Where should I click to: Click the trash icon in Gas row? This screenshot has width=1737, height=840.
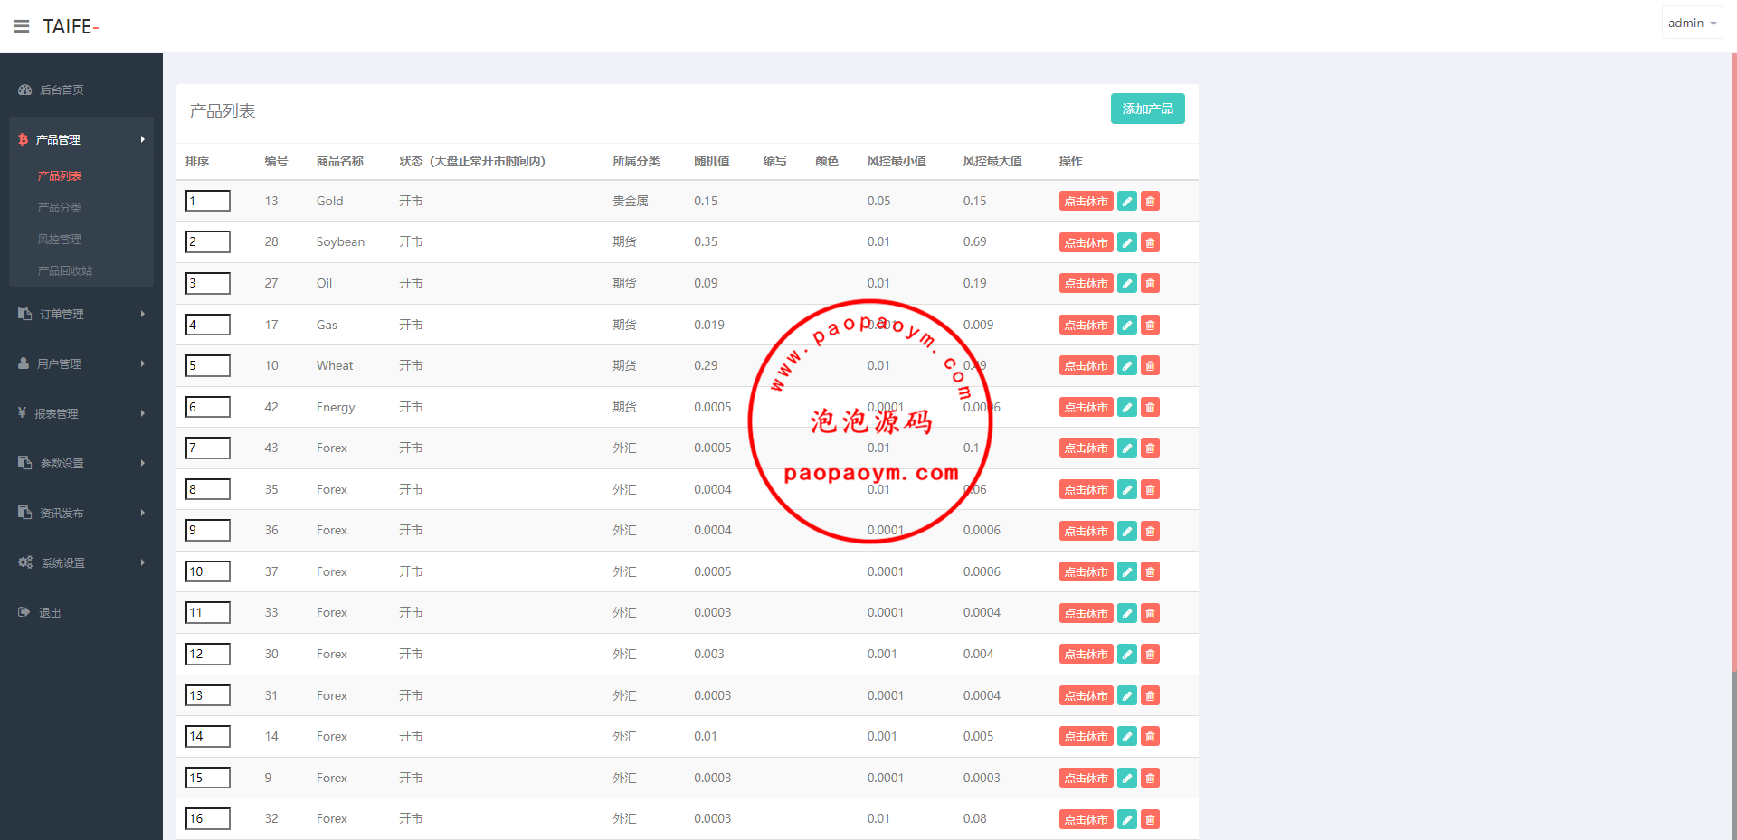(x=1150, y=326)
